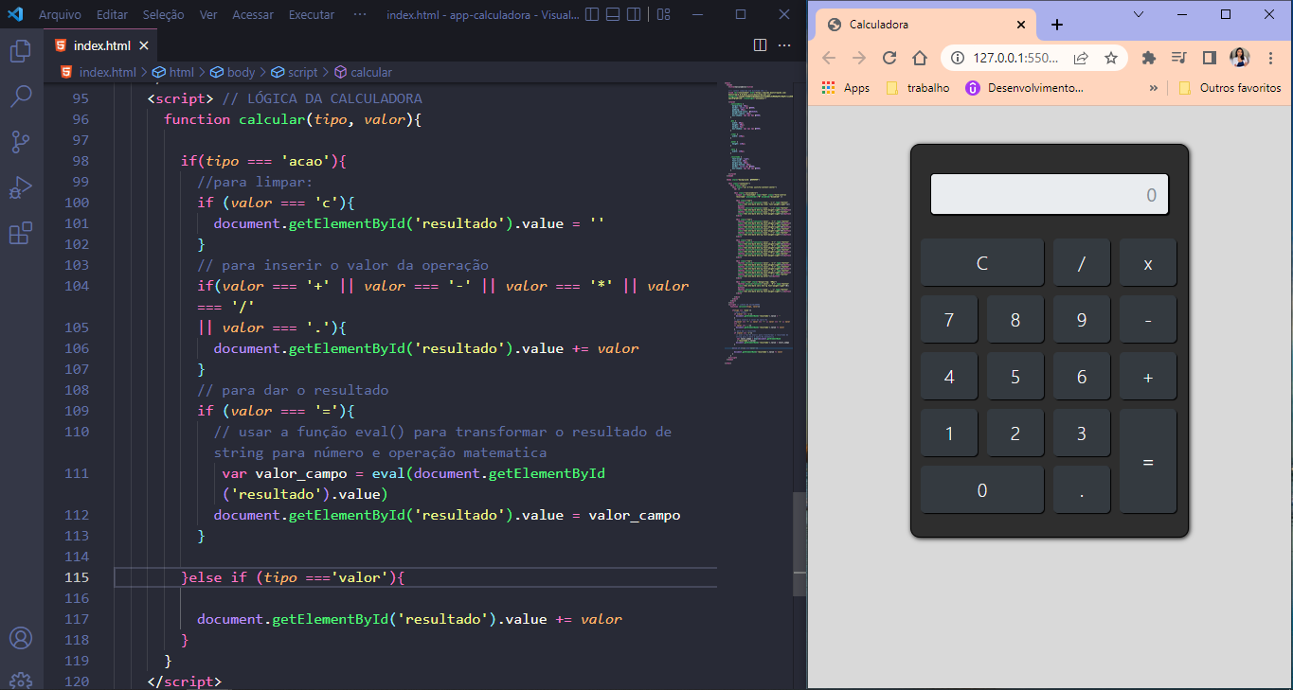Open Source Control view

pyautogui.click(x=21, y=141)
